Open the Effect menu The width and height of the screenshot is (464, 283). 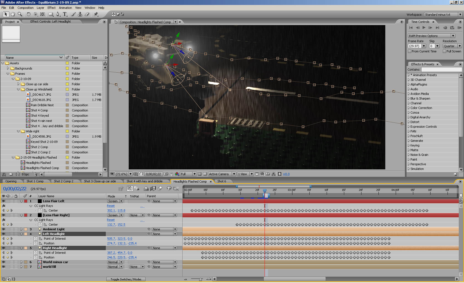pyautogui.click(x=51, y=8)
